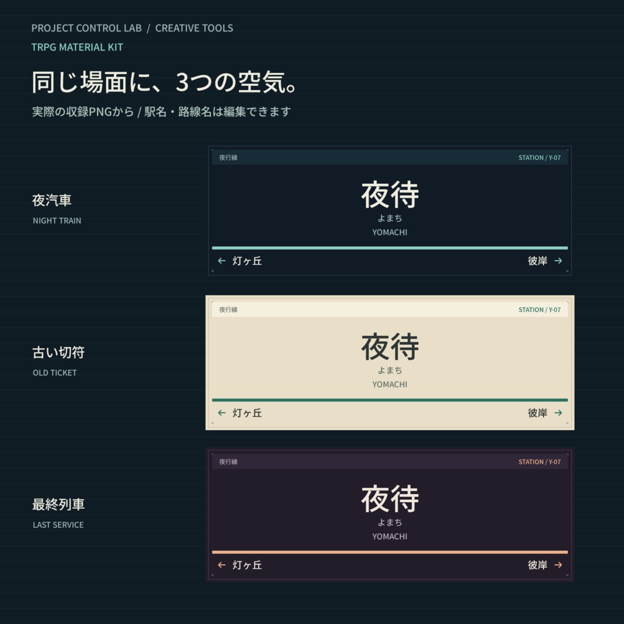This screenshot has height=624, width=624.
Task: Click 彼岸 in old ticket sign
Action: 537,413
